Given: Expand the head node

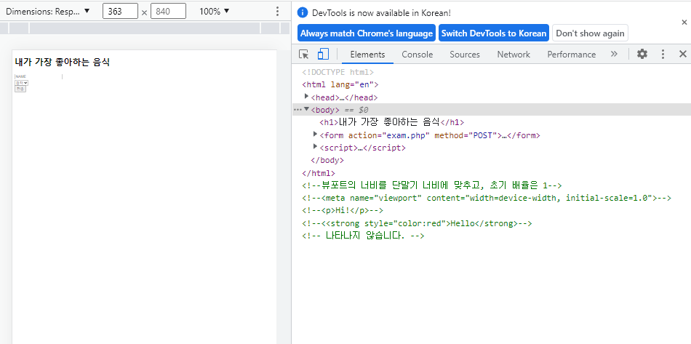Looking at the screenshot, I should pos(307,97).
